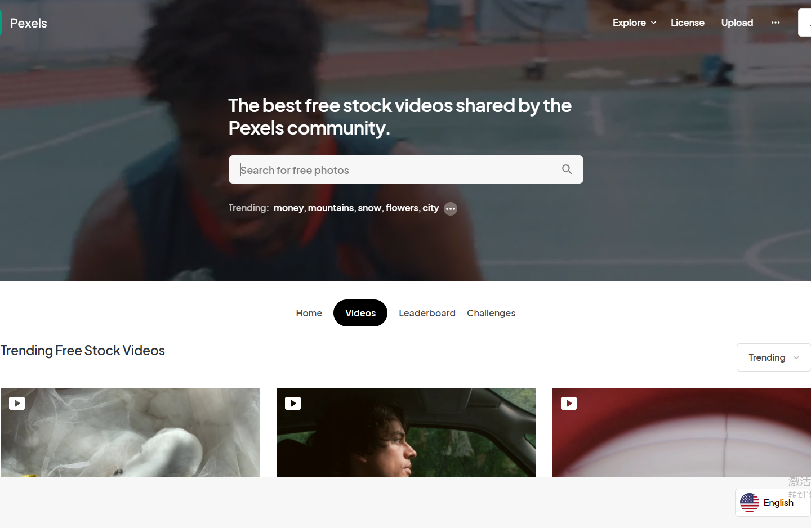Click the magnifying glass search icon
Image resolution: width=811 pixels, height=528 pixels.
tap(567, 169)
